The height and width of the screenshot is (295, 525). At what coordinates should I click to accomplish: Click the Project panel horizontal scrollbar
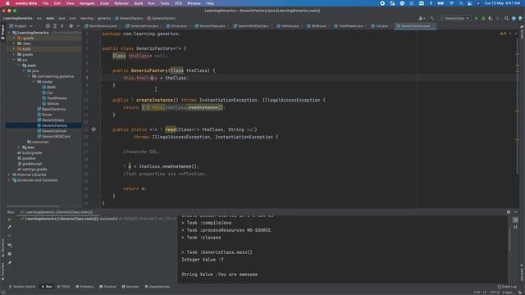point(33,206)
